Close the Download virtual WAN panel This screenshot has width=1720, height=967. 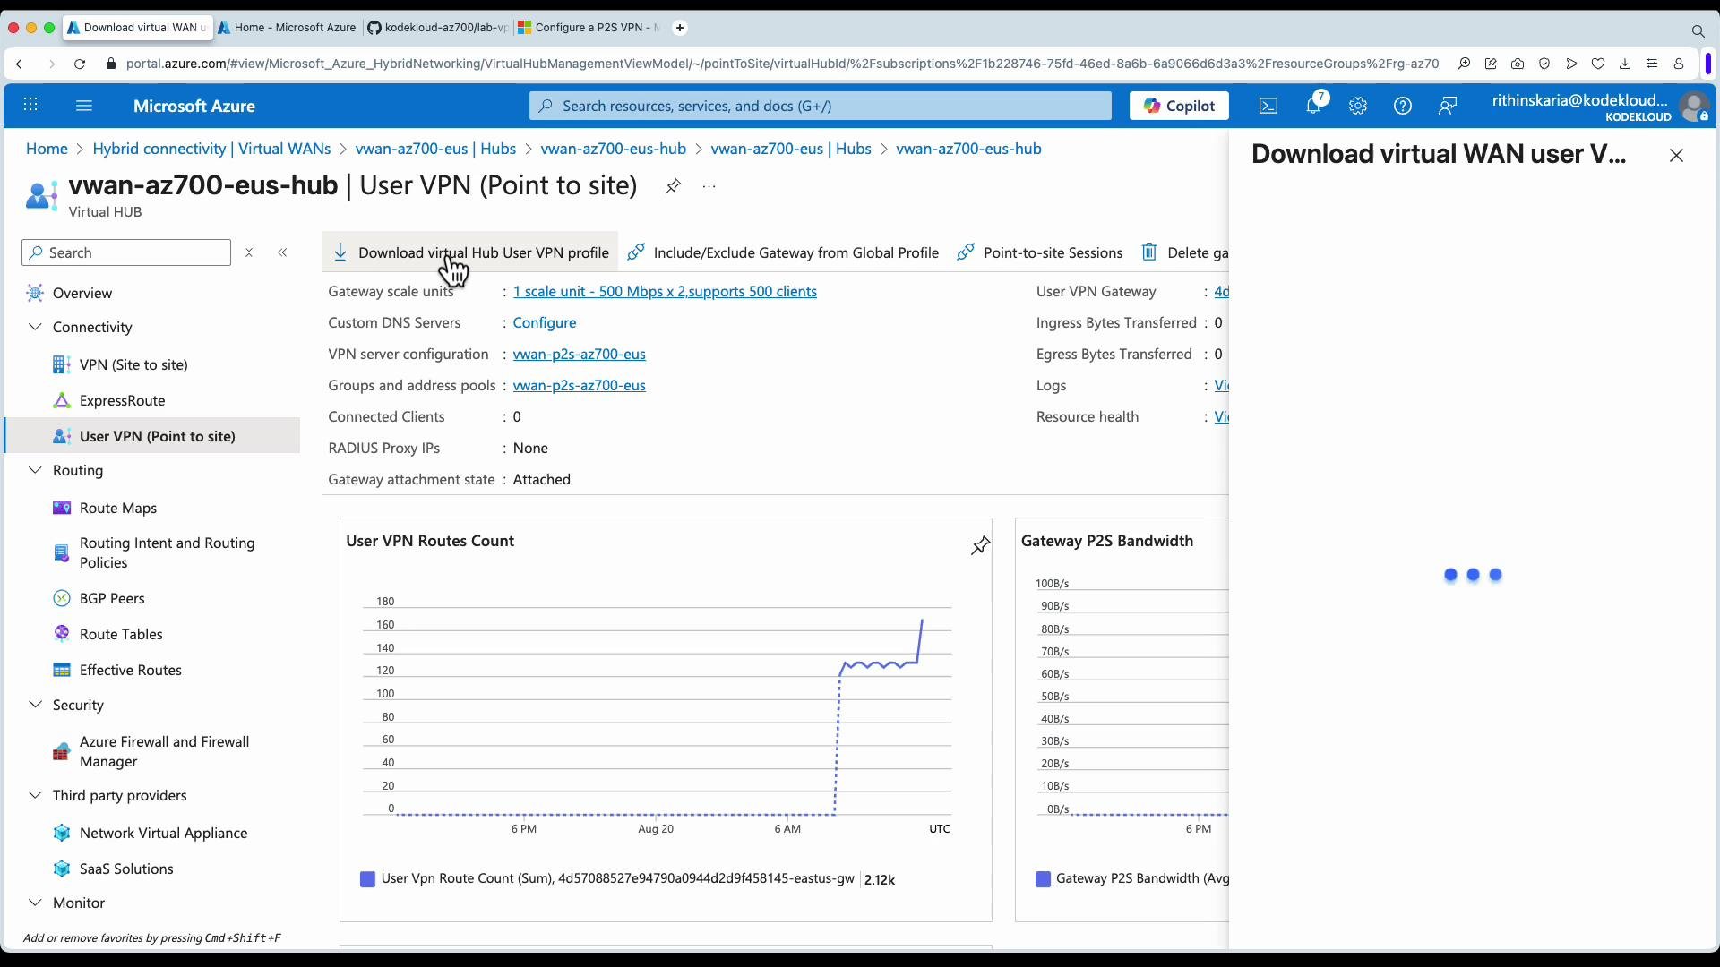(1676, 156)
